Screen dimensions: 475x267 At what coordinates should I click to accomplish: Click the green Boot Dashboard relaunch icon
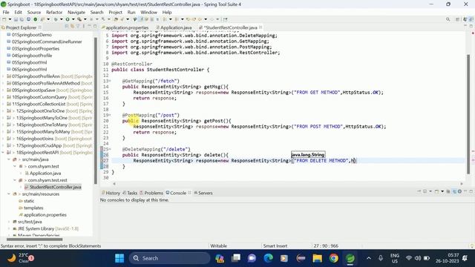[x=36, y=19]
